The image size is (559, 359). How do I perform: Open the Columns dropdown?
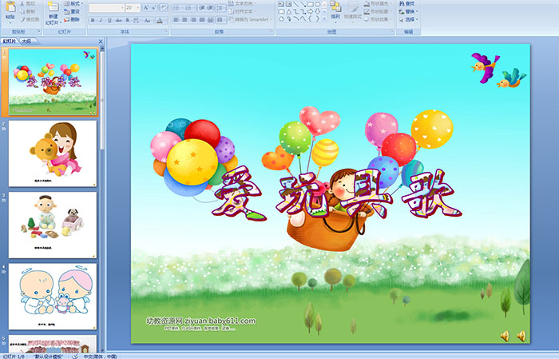221,20
